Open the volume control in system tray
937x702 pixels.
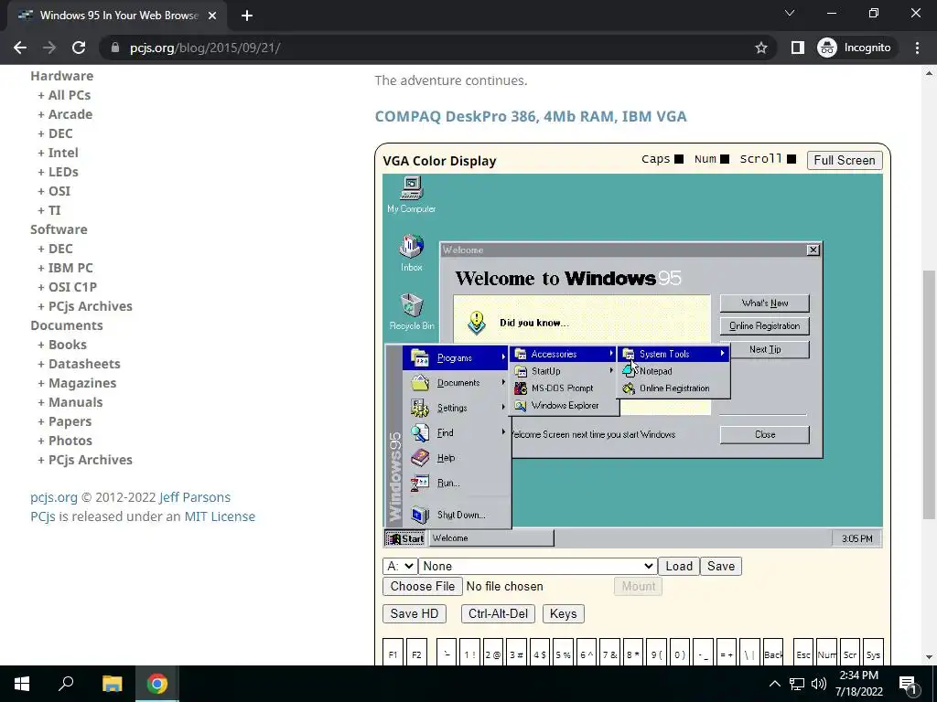(x=819, y=684)
